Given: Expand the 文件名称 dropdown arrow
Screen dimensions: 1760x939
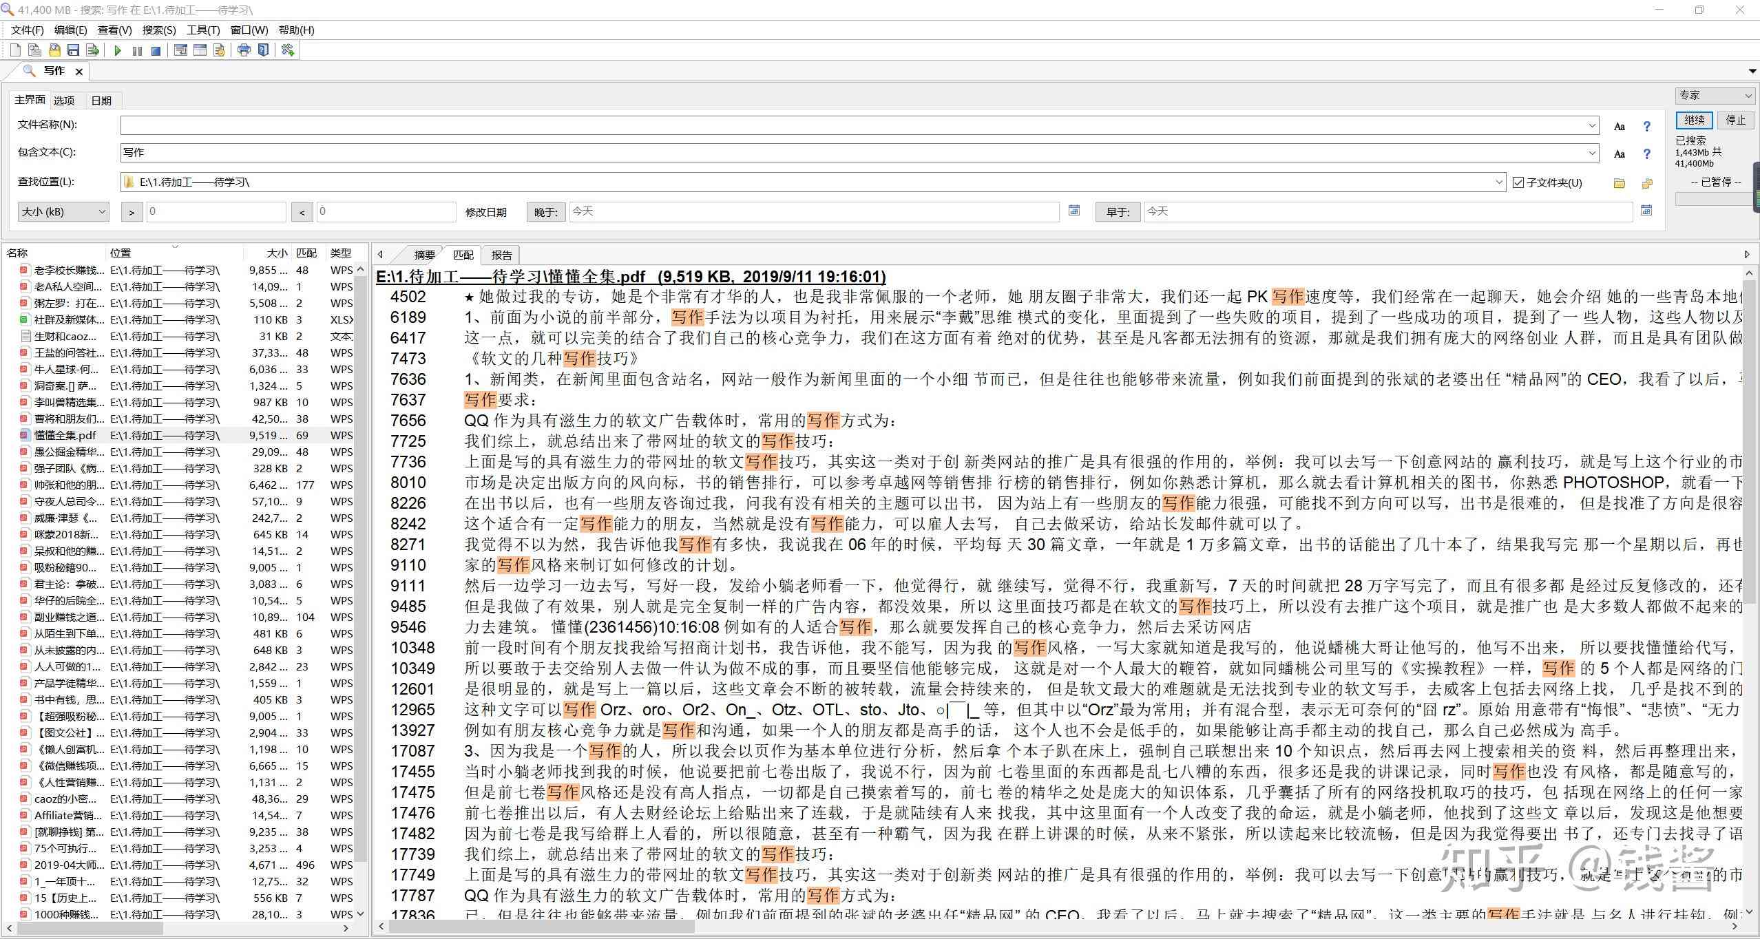Looking at the screenshot, I should pyautogui.click(x=1592, y=125).
